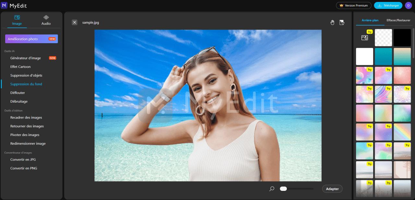This screenshot has width=415, height=200.
Task: Adjust the zoom slider below the canvas
Action: (283, 188)
